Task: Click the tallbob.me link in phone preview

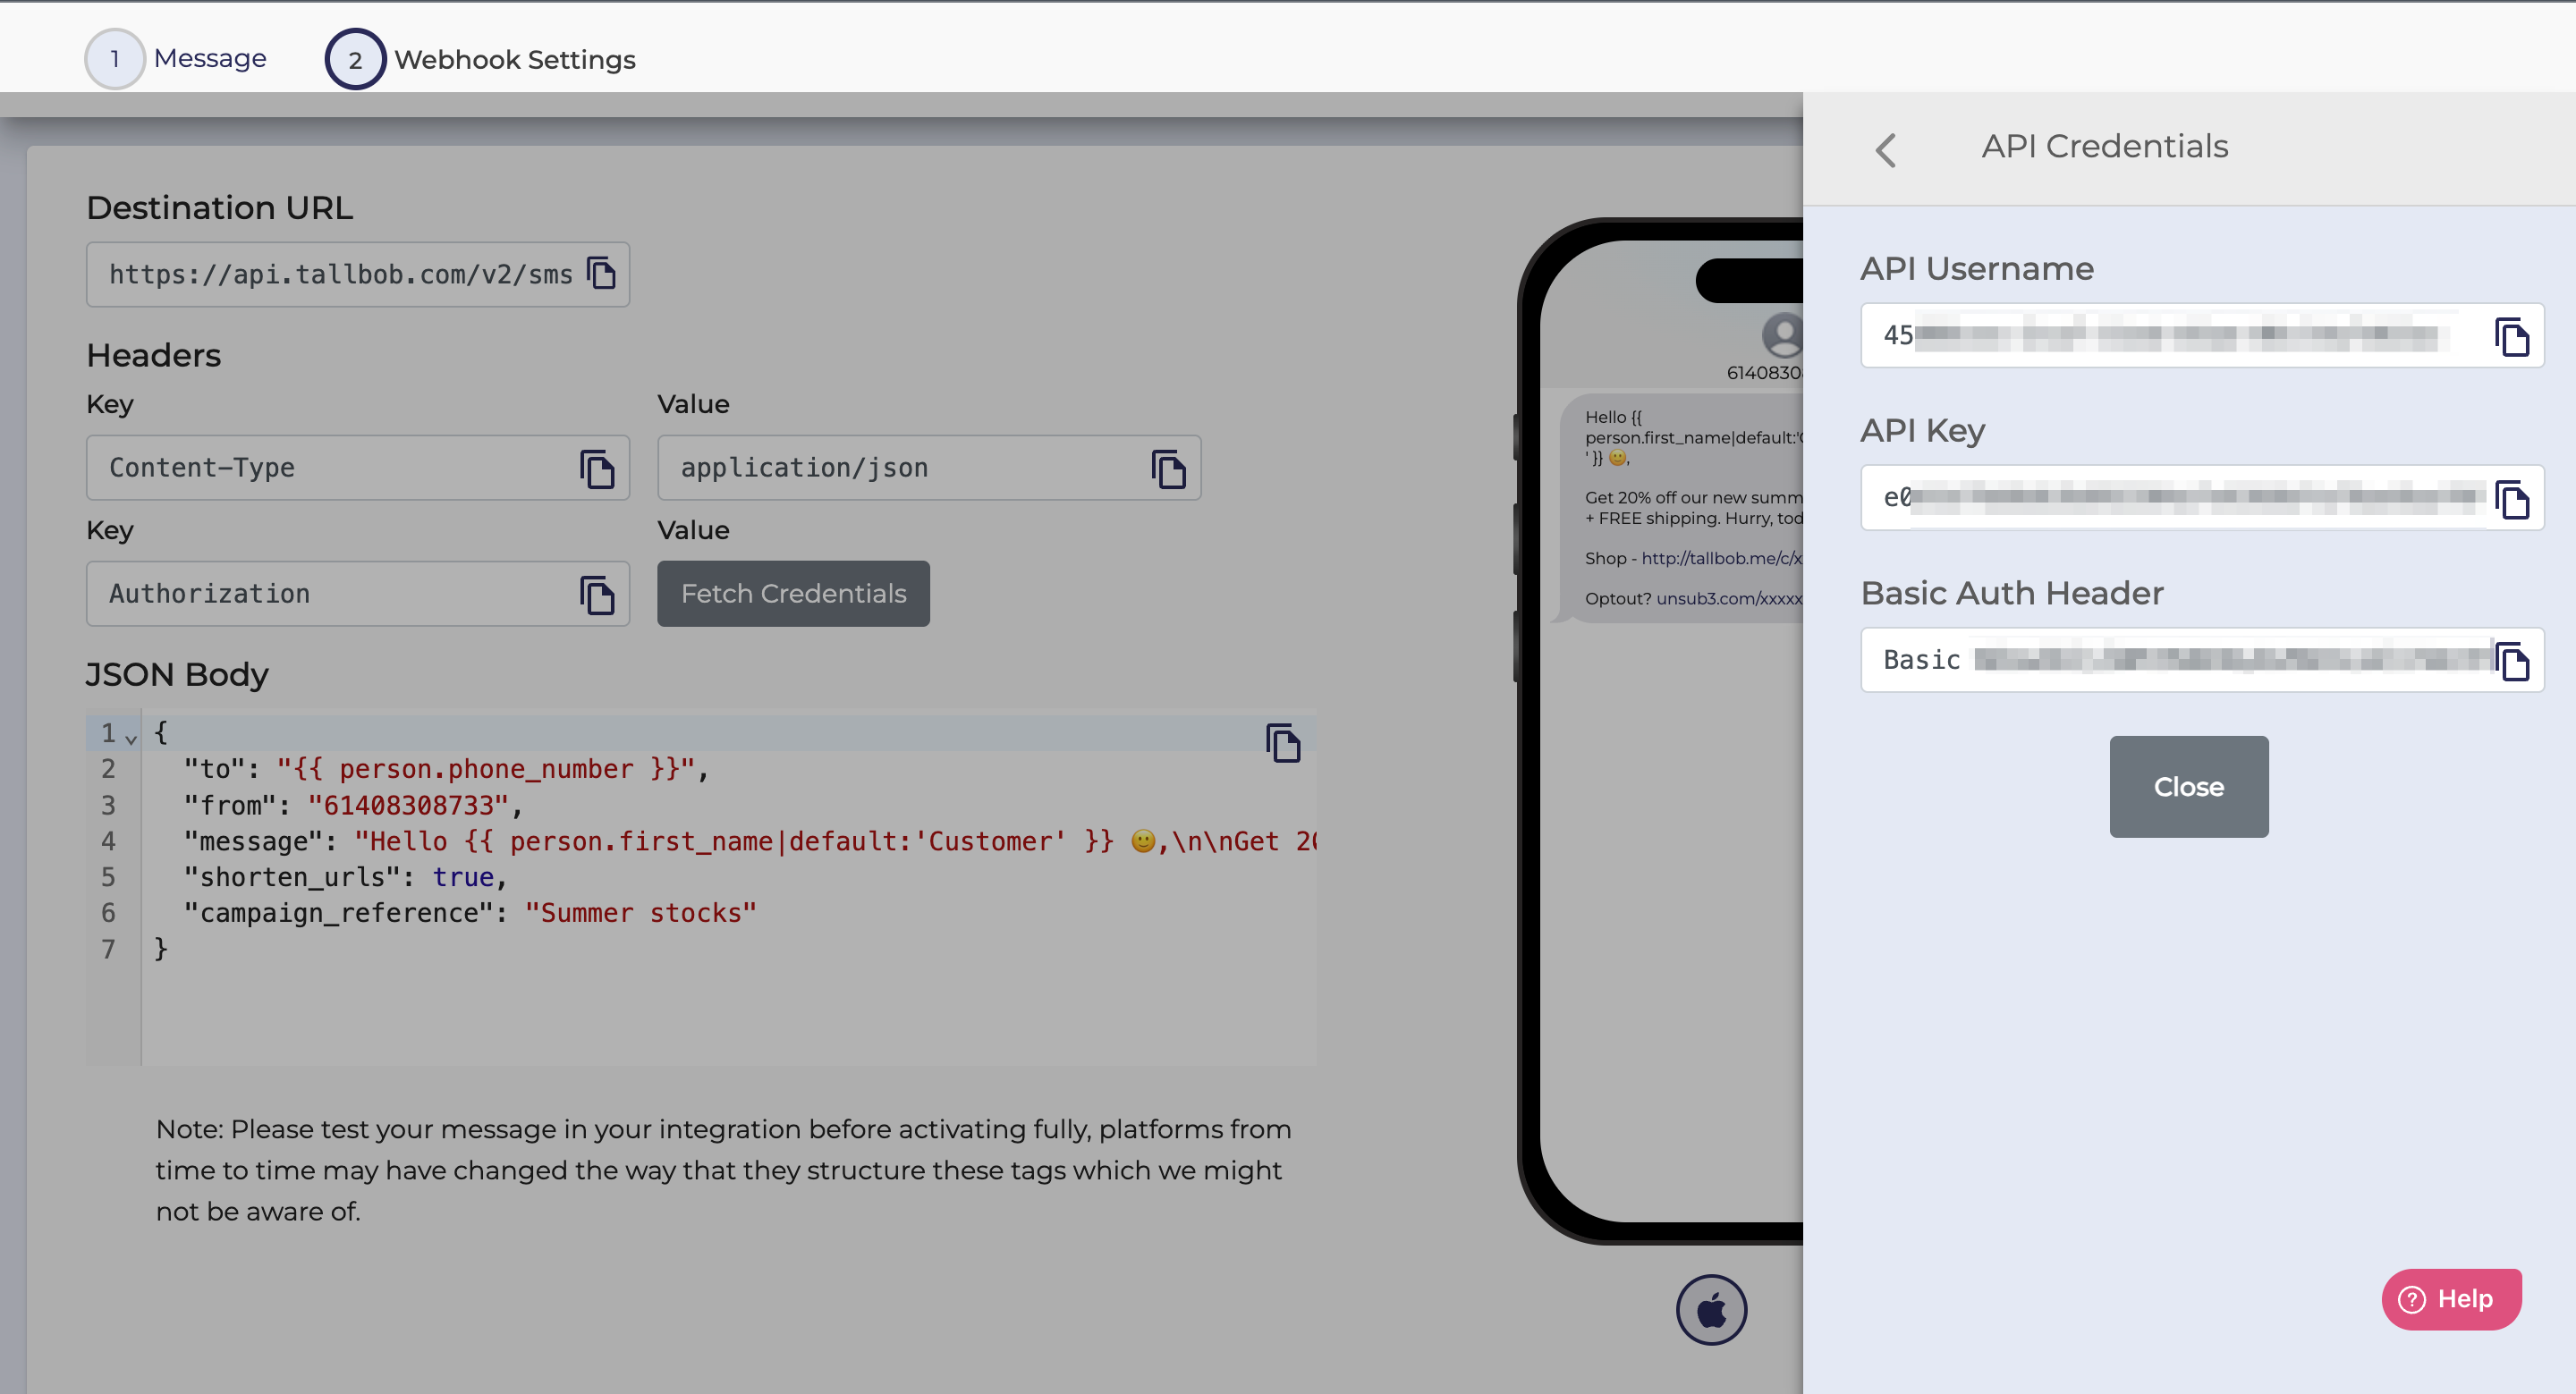Action: (x=1720, y=558)
